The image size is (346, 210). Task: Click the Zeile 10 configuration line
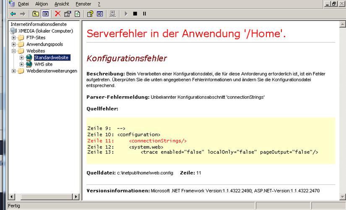coord(124,135)
